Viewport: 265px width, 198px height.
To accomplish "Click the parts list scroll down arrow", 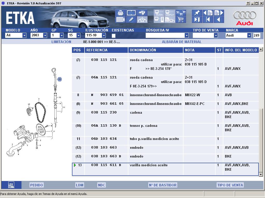I will [261, 175].
